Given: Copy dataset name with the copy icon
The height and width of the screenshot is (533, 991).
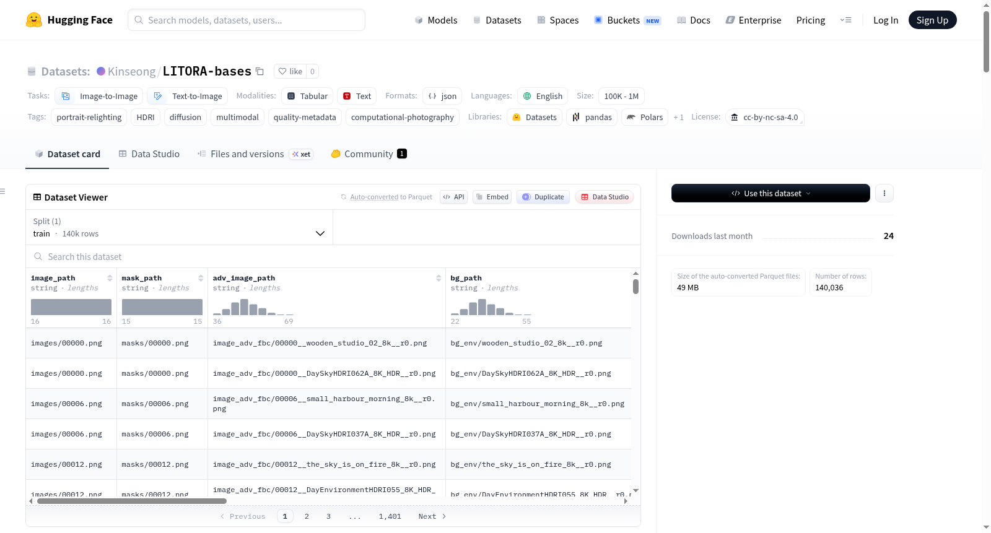Looking at the screenshot, I should [260, 71].
